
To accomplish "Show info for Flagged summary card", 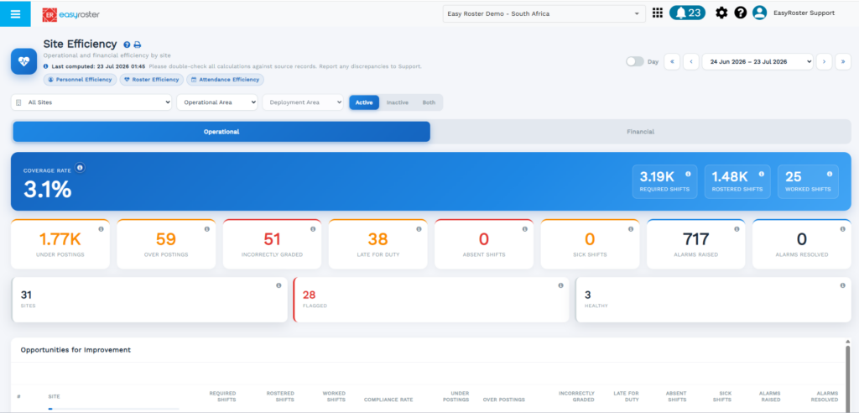I will [x=560, y=285].
